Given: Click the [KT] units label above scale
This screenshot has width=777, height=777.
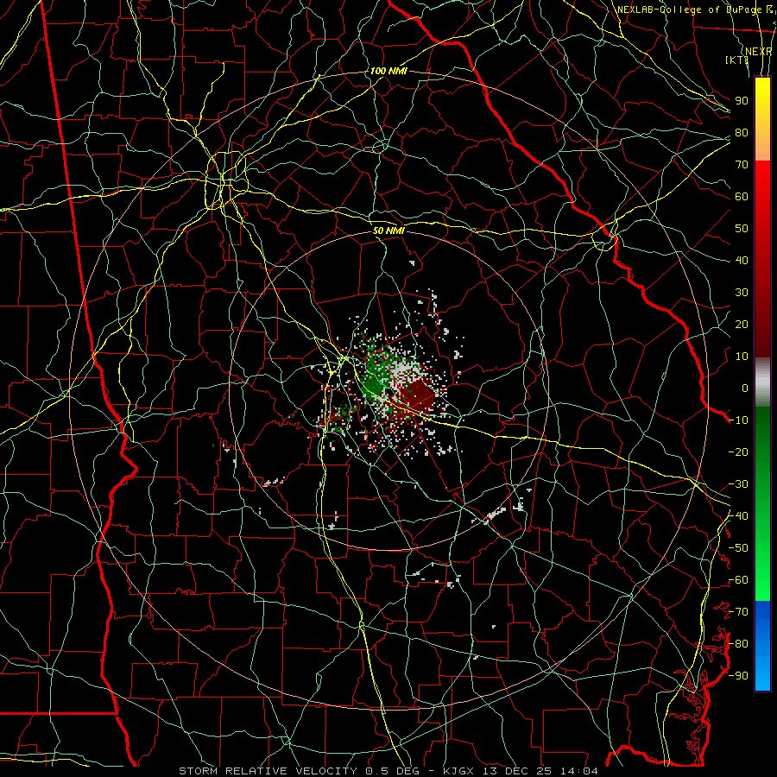Looking at the screenshot, I should (x=736, y=60).
